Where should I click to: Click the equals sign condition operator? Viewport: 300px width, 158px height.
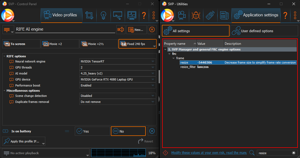pos(67,131)
